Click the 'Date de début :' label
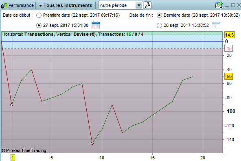241x161 pixels. point(18,15)
